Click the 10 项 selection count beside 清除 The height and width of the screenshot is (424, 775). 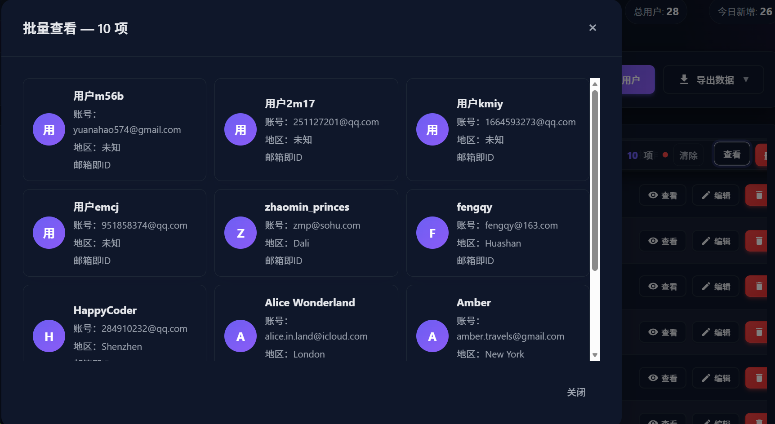(640, 155)
